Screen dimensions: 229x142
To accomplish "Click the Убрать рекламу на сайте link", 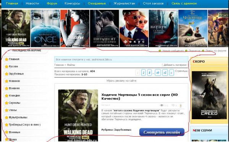I will click(121, 80).
